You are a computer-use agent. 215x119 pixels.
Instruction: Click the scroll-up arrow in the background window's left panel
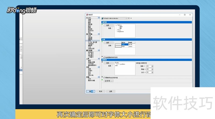pos(21,56)
